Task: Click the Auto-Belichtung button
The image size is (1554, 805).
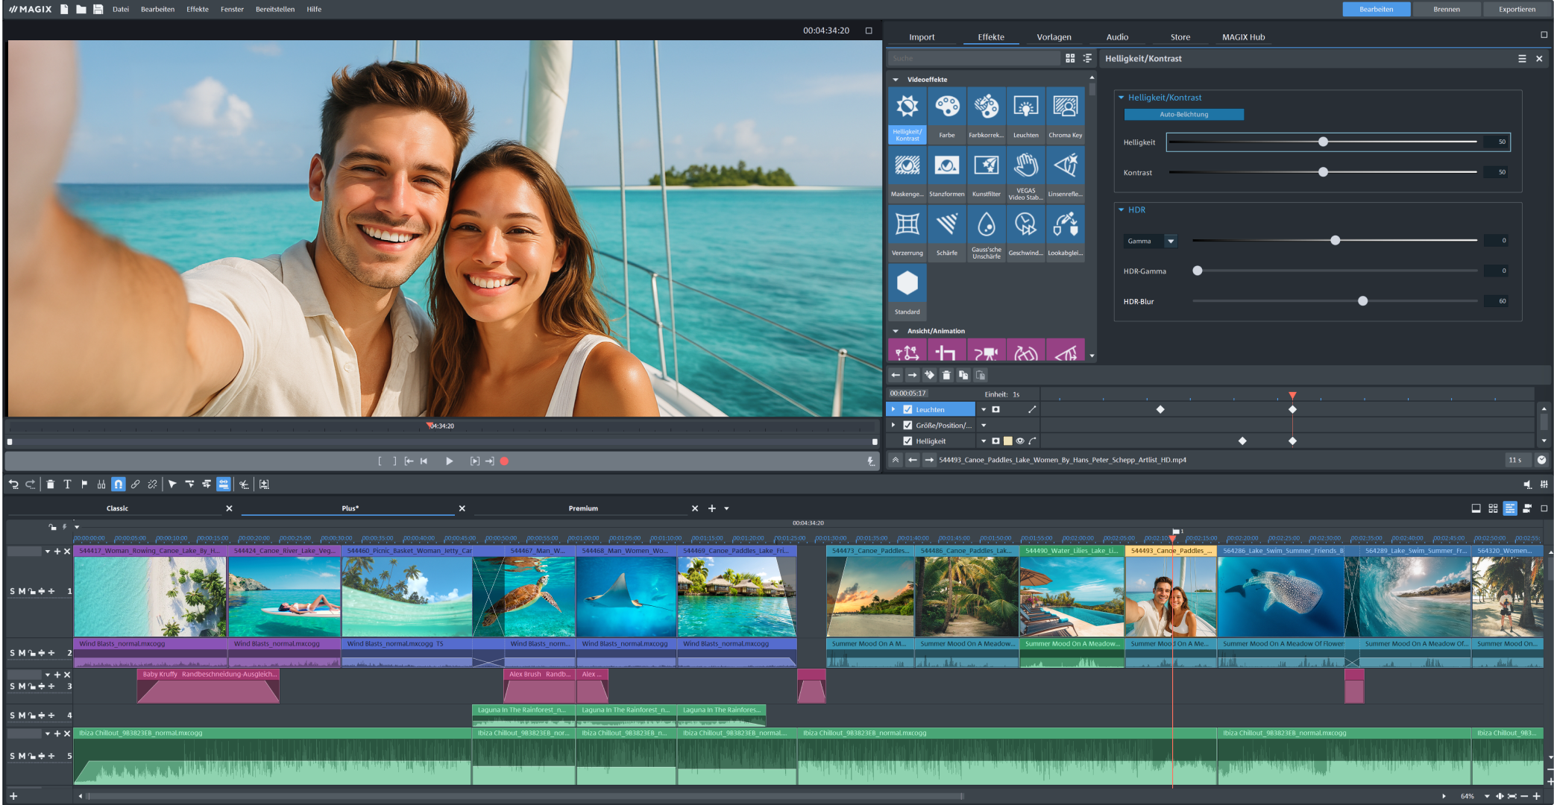Action: (x=1183, y=114)
